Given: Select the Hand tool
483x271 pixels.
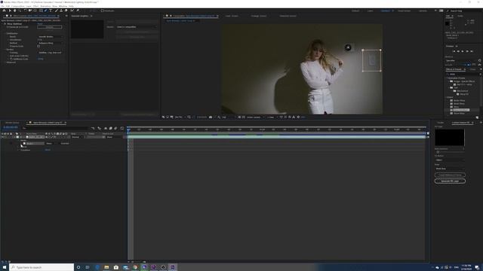Looking at the screenshot, I should [14, 11].
